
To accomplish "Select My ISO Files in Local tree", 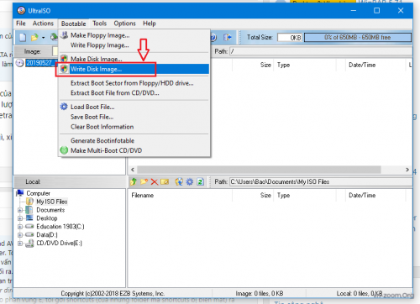I will tap(52, 202).
